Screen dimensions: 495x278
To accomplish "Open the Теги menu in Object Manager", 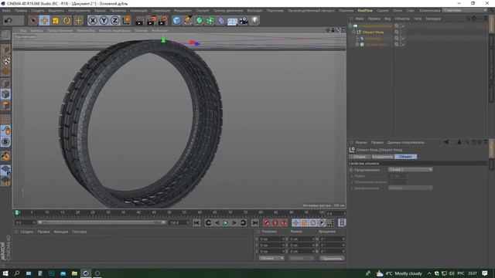I will [418, 19].
